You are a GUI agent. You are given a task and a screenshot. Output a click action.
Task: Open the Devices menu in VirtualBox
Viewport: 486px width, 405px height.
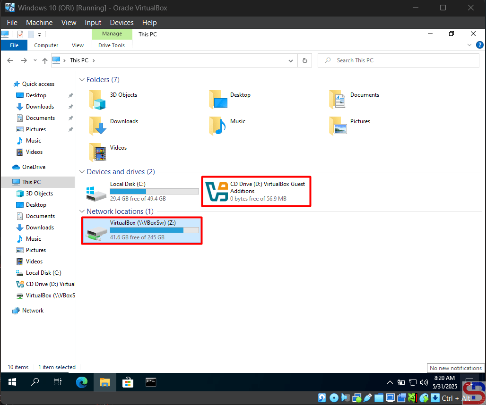pyautogui.click(x=121, y=23)
